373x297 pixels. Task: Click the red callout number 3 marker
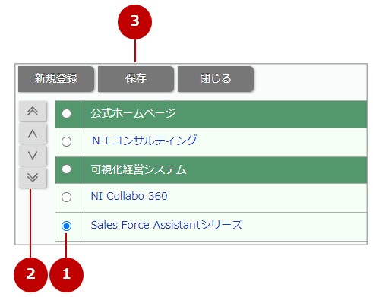(x=134, y=22)
